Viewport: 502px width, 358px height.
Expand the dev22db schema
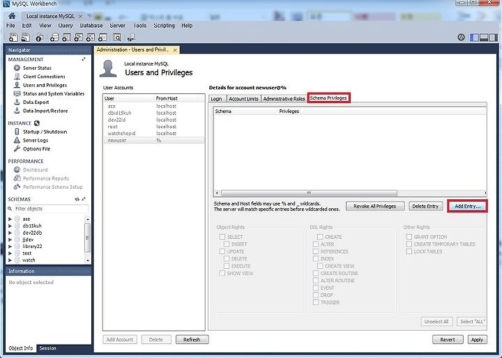click(x=10, y=233)
